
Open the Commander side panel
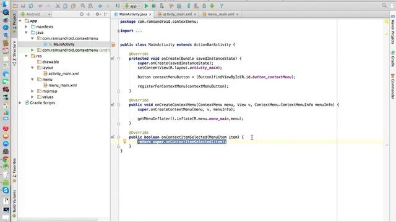(x=393, y=86)
